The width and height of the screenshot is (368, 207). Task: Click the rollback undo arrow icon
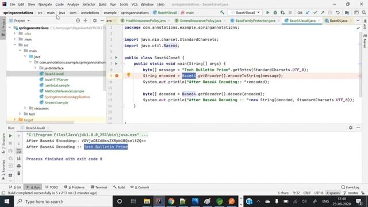click(x=338, y=13)
